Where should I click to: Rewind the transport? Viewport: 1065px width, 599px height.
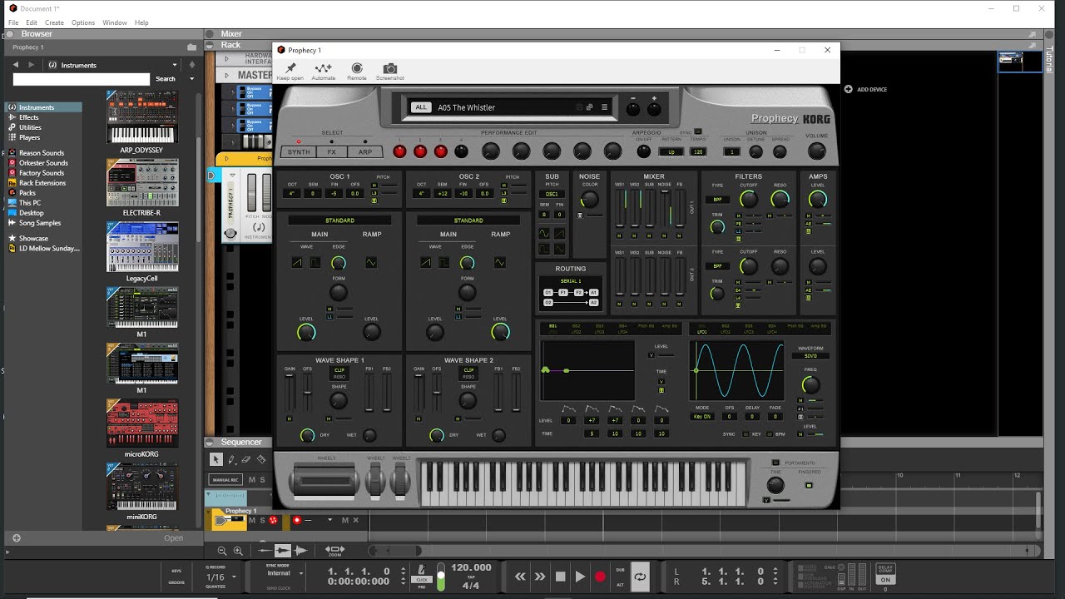coord(520,577)
